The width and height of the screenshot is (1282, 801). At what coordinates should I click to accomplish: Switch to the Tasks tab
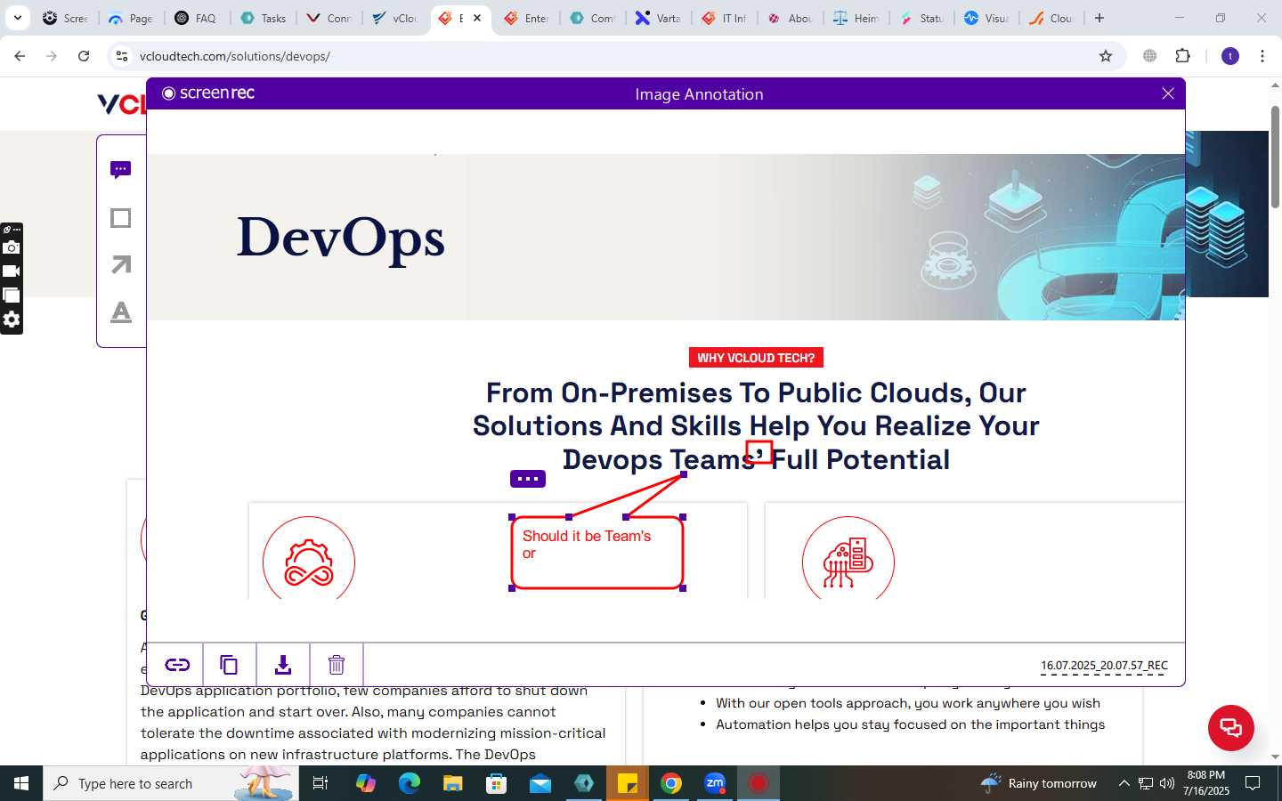pos(264,18)
